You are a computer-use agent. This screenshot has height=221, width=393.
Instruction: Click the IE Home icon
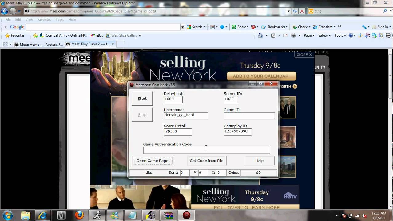[260, 35]
